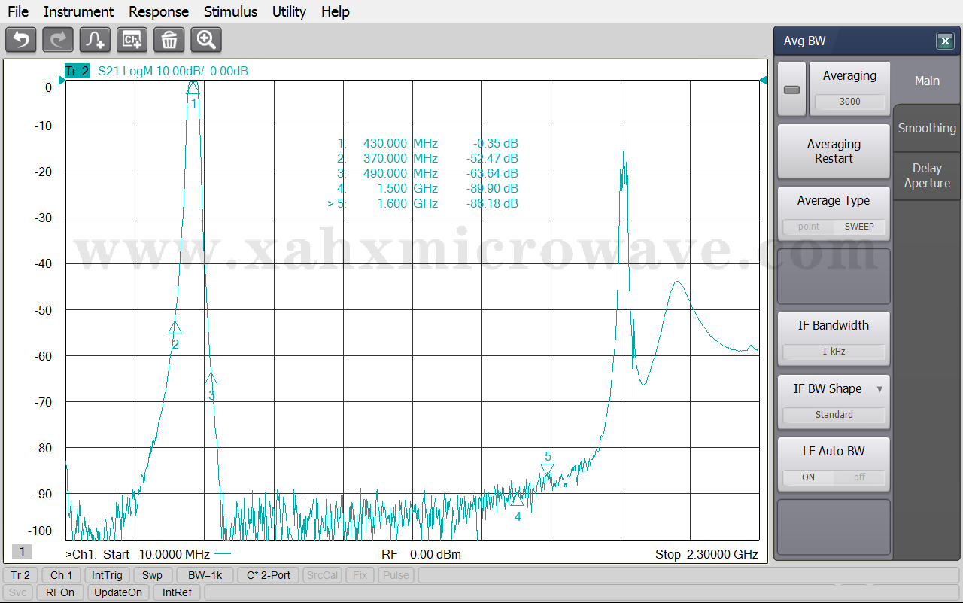Click the IntRef status bar button
This screenshot has height=603, width=963.
(x=178, y=592)
